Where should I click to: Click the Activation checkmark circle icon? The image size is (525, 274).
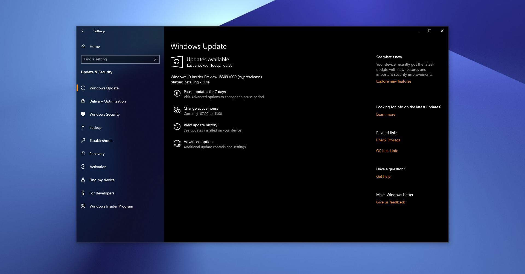click(x=83, y=167)
